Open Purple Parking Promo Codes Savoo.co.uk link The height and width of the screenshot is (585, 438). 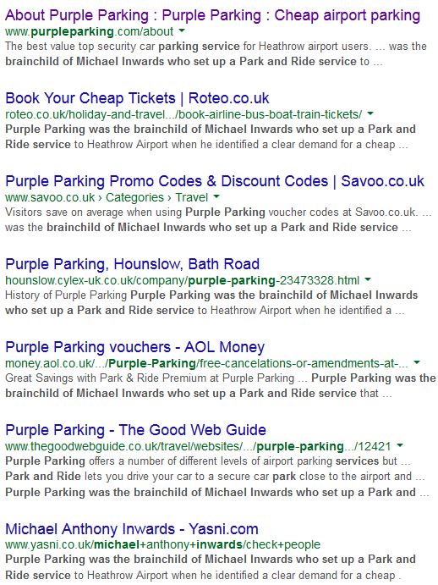click(215, 181)
